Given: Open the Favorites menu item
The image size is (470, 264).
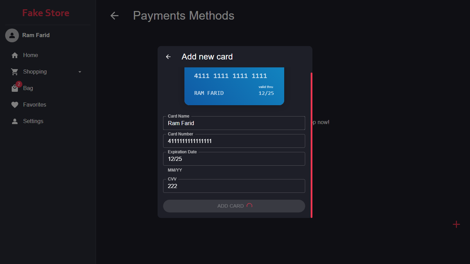Looking at the screenshot, I should [x=34, y=105].
